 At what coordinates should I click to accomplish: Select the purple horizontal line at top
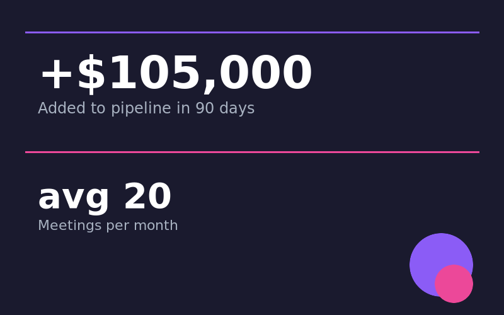(252, 32)
